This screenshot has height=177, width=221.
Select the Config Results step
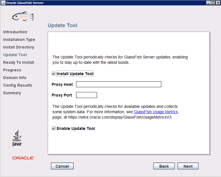click(x=17, y=85)
